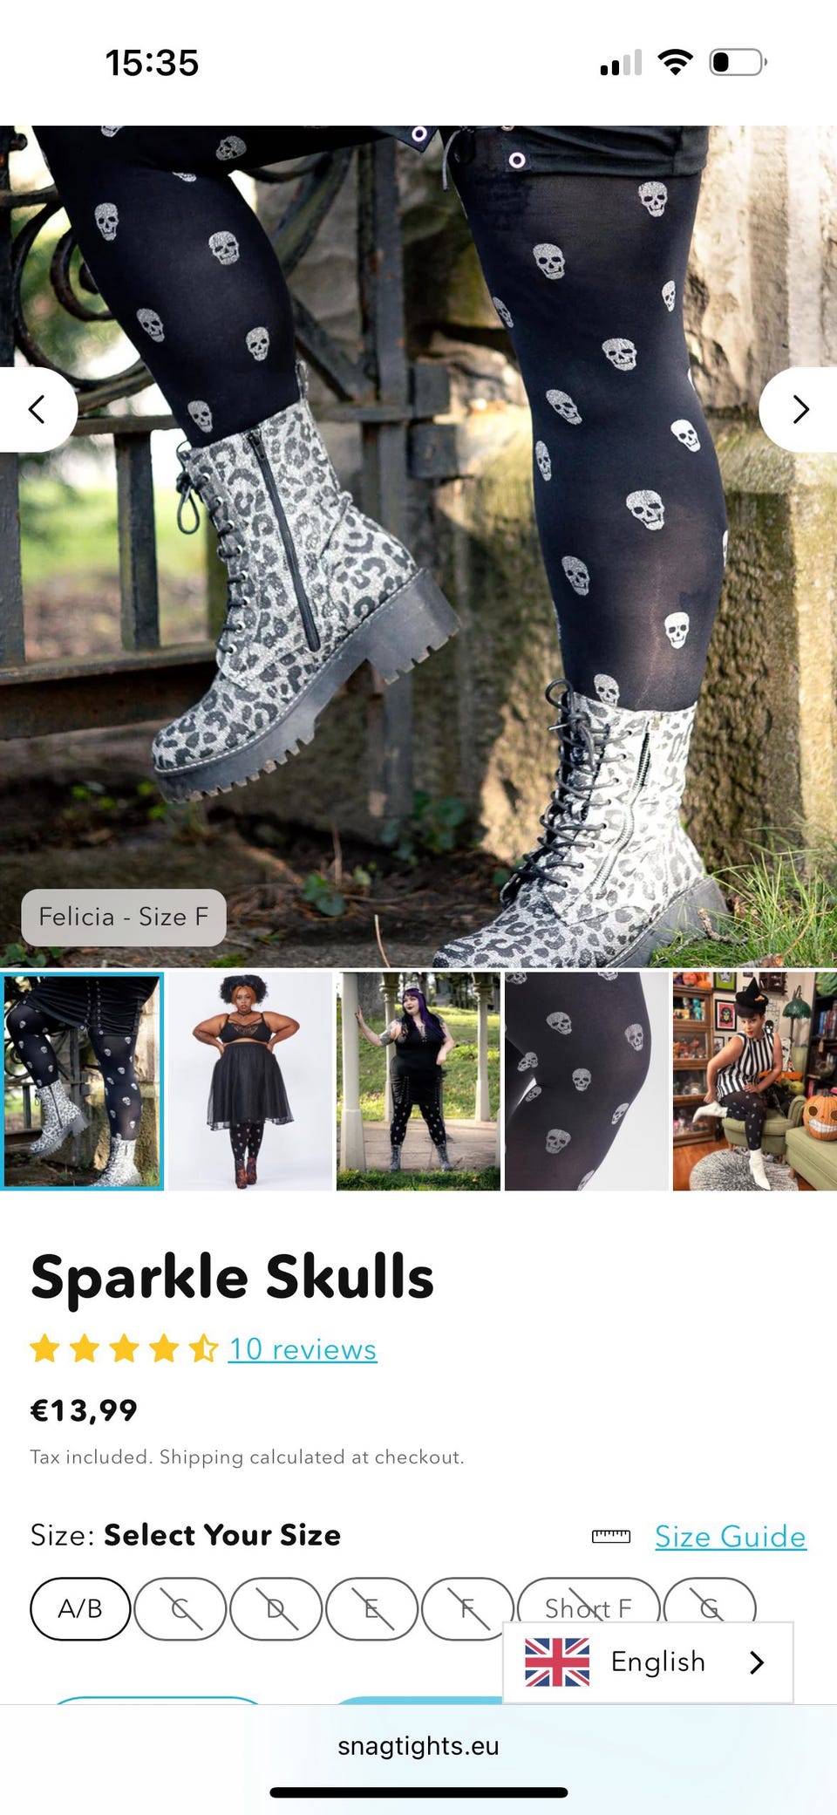Screen dimensions: 837x1815
Task: Select the Short F size
Action: point(589,1608)
